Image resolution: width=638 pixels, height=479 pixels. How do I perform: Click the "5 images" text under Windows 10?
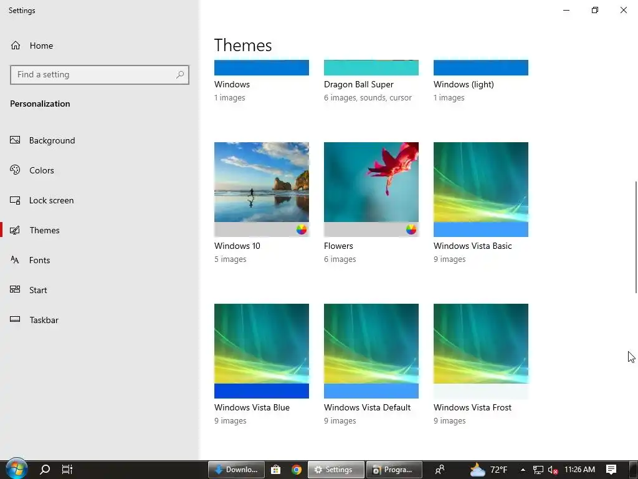231,259
